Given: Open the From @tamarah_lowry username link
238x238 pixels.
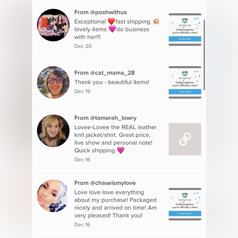Looking at the screenshot, I should coord(105,118).
